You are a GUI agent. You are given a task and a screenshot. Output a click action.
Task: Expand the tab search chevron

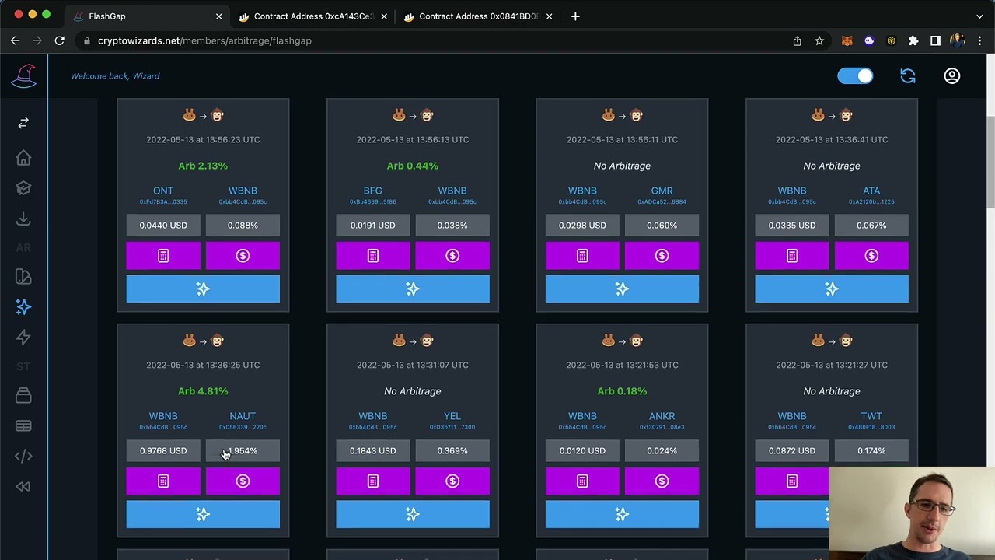(x=979, y=16)
